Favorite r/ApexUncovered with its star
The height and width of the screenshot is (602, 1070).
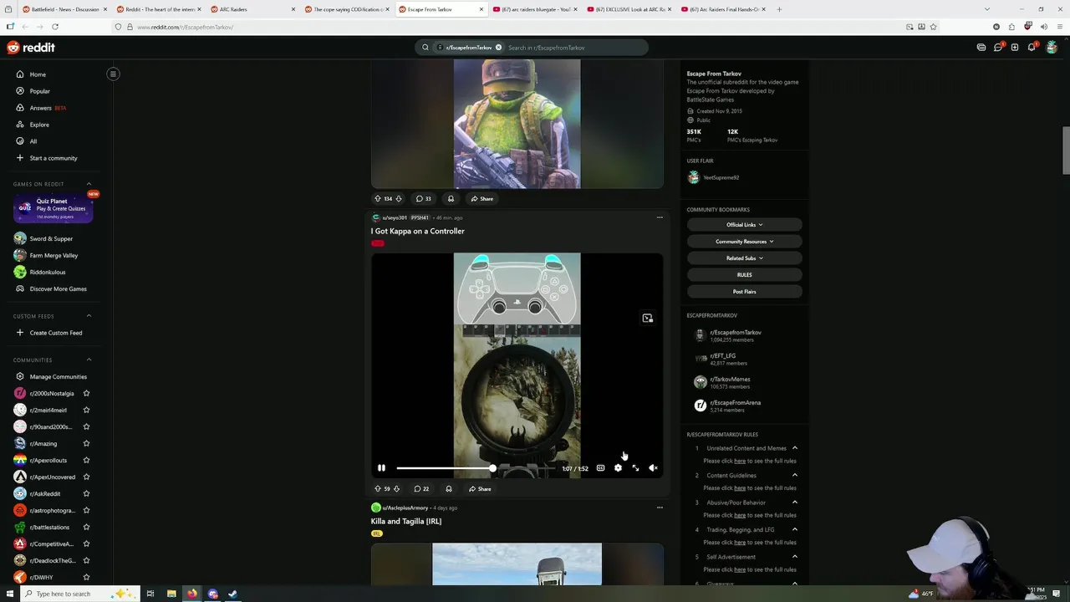86,477
